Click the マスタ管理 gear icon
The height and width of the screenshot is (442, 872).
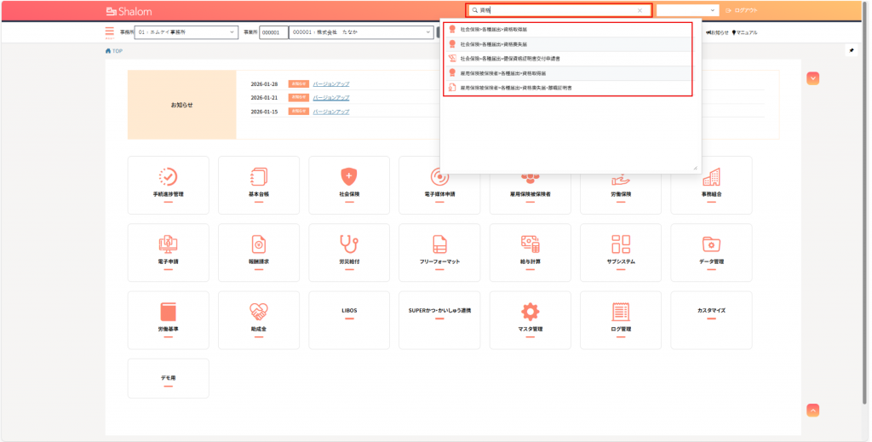pyautogui.click(x=531, y=312)
